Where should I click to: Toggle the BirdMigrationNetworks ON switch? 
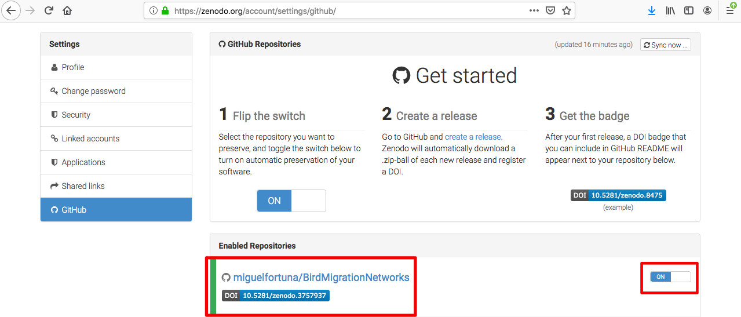pyautogui.click(x=670, y=277)
